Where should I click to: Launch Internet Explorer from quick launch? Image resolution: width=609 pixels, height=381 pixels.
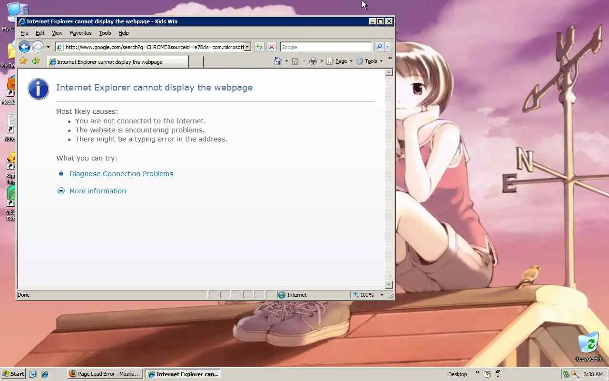pos(45,374)
